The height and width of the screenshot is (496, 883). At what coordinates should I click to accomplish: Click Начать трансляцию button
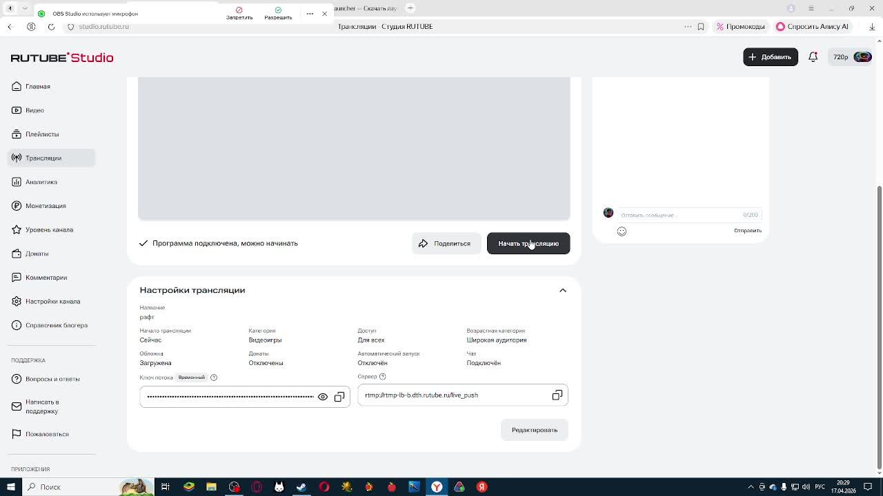(x=528, y=243)
